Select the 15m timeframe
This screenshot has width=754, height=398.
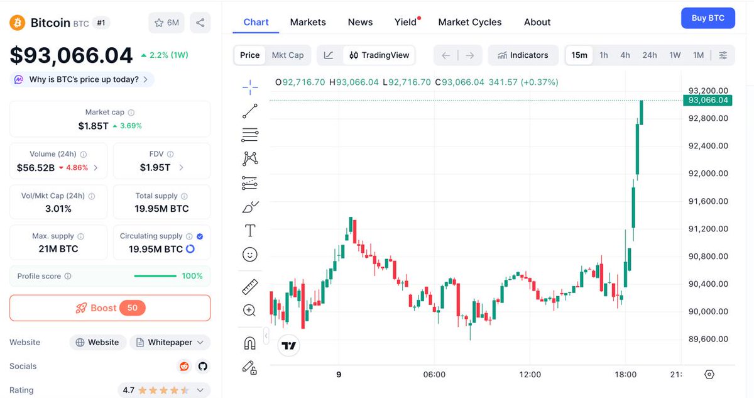point(579,55)
